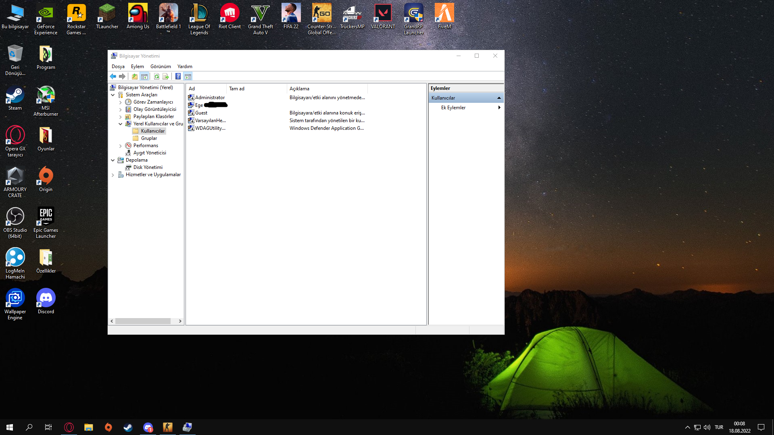Open the Görünüm menu

[161, 67]
